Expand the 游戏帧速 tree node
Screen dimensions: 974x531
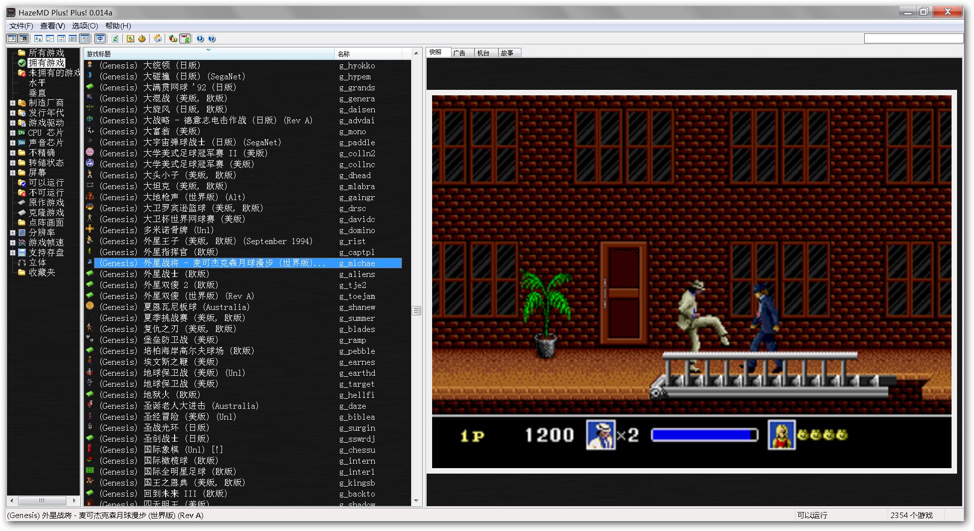12,243
